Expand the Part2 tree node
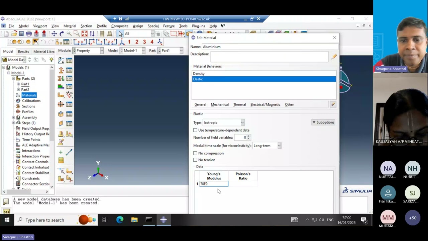The width and height of the screenshot is (428, 241). [18, 89]
